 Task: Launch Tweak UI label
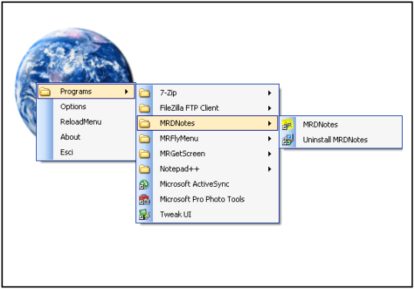[x=175, y=214]
